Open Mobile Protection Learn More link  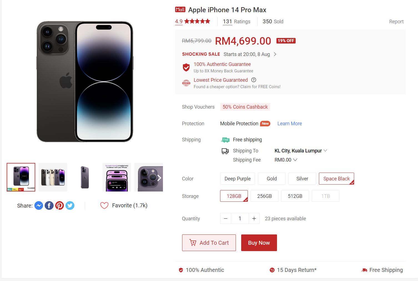click(289, 123)
